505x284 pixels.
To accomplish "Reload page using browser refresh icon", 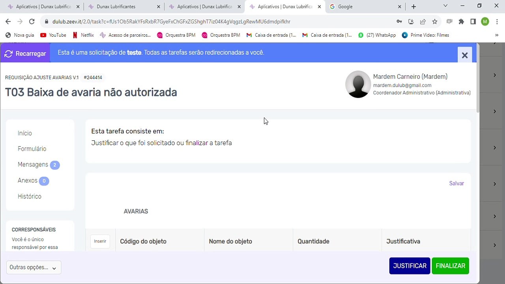I will pos(32,22).
